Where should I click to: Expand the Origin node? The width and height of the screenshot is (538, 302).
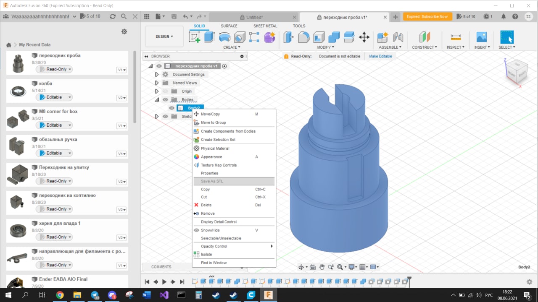(x=157, y=91)
